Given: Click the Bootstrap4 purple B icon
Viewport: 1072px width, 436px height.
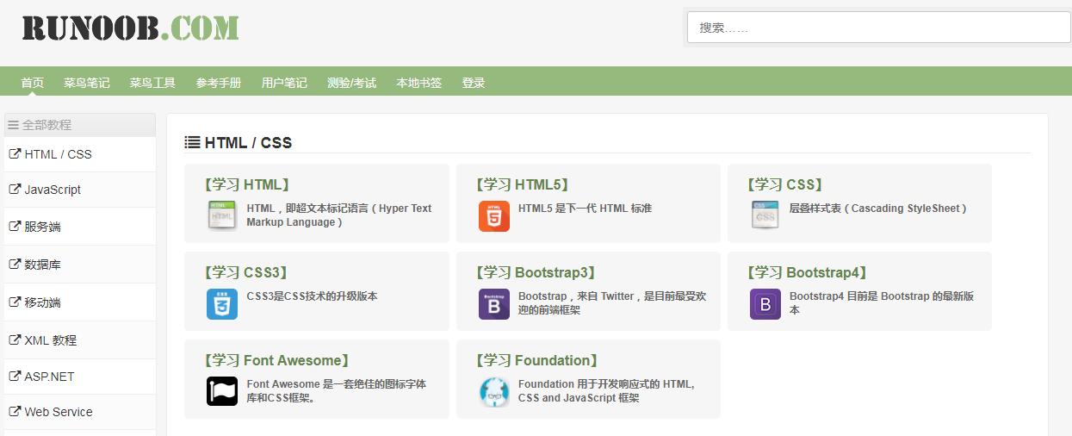Looking at the screenshot, I should [x=765, y=304].
